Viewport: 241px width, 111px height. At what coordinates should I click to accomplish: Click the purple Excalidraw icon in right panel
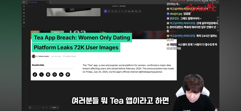pyautogui.click(x=218, y=17)
